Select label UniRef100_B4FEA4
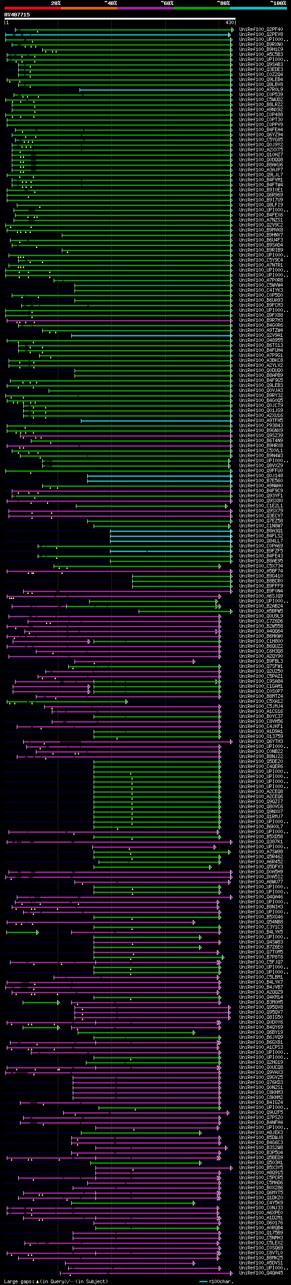This screenshot has height=1285, width=291. coord(261,130)
